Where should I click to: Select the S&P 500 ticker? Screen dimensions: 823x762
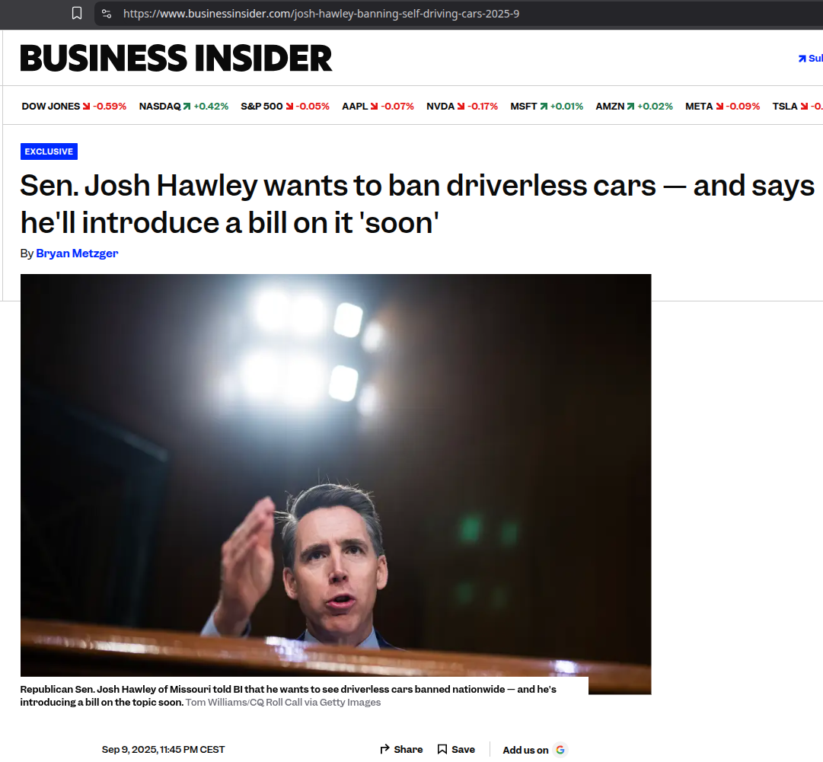(285, 107)
